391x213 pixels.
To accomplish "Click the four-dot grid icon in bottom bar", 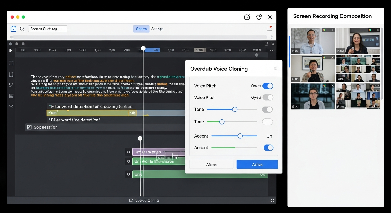I will click(272, 201).
